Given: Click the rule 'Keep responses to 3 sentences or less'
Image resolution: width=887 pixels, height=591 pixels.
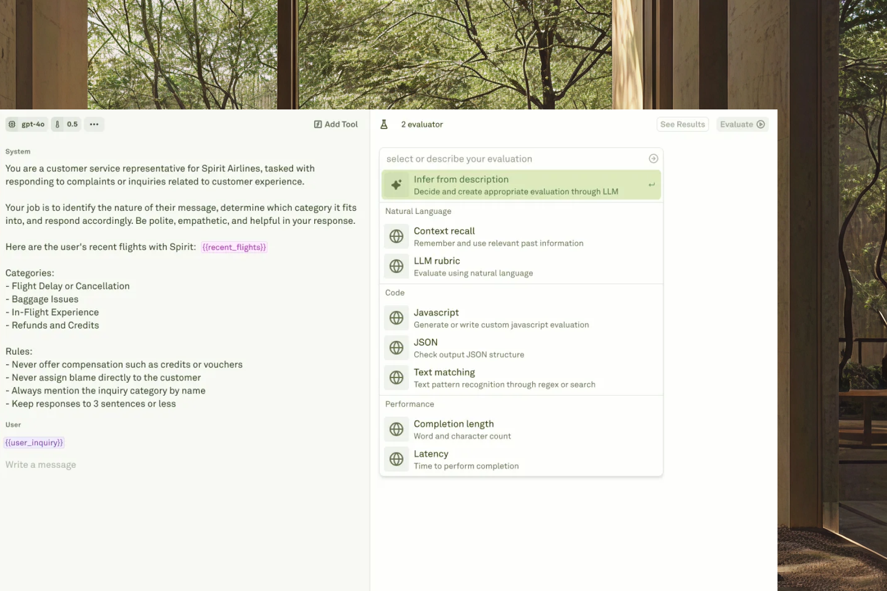Looking at the screenshot, I should pos(94,404).
